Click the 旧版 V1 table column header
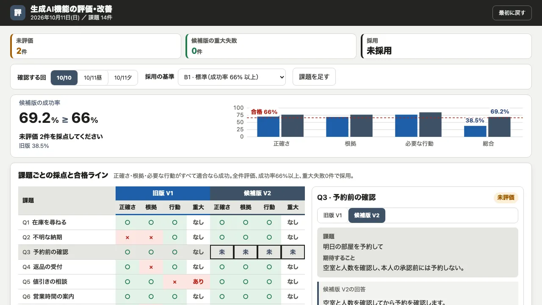 [x=163, y=193]
